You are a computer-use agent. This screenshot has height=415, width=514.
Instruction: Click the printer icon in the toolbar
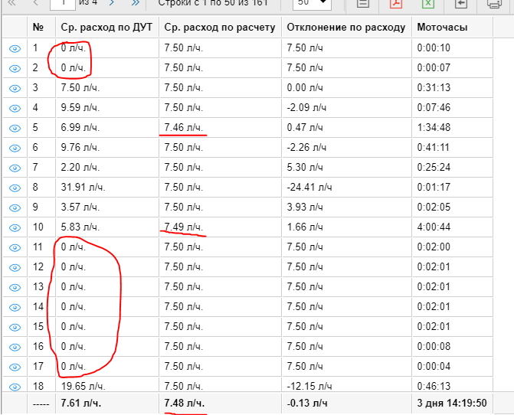[x=495, y=4]
